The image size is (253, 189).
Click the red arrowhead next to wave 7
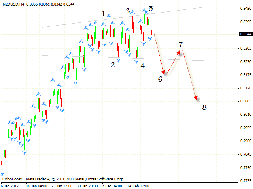click(179, 52)
